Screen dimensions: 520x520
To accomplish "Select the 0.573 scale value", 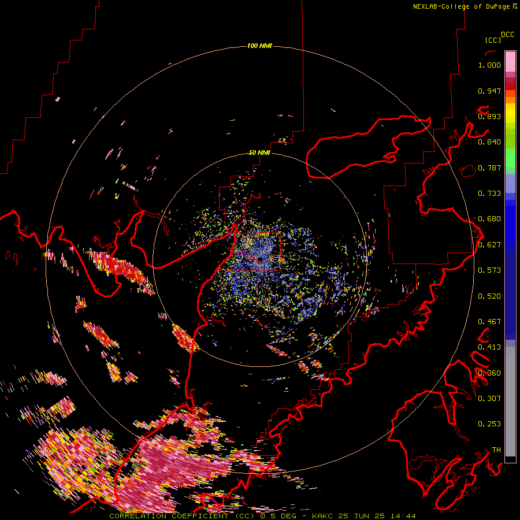I will [489, 270].
